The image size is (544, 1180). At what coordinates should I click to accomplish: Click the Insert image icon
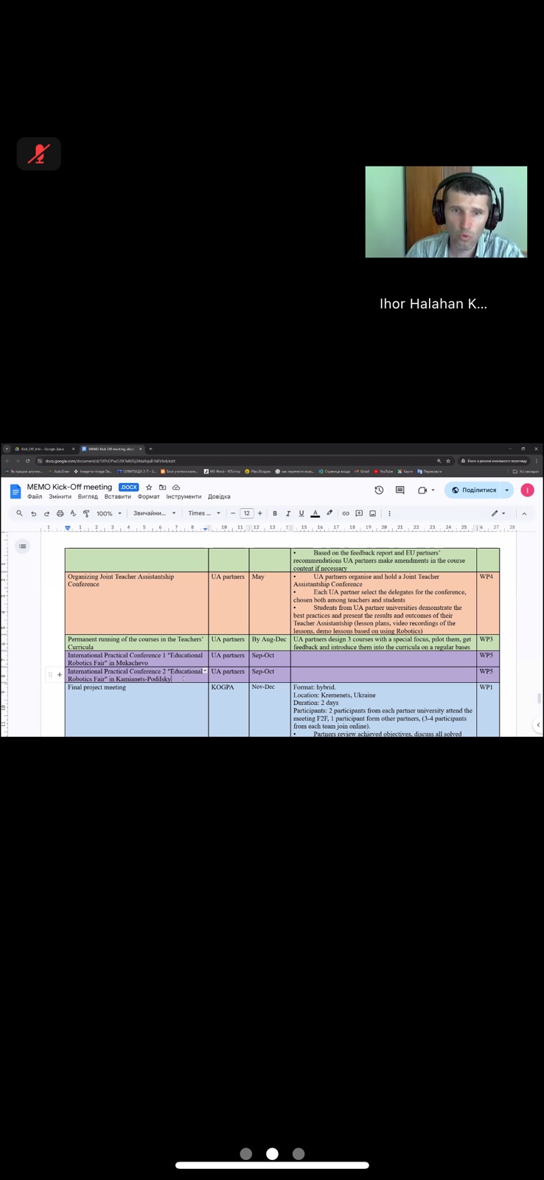pyautogui.click(x=373, y=513)
